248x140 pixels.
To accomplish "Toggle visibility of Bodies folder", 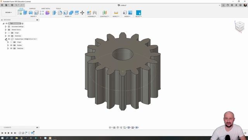I will 11,45.
